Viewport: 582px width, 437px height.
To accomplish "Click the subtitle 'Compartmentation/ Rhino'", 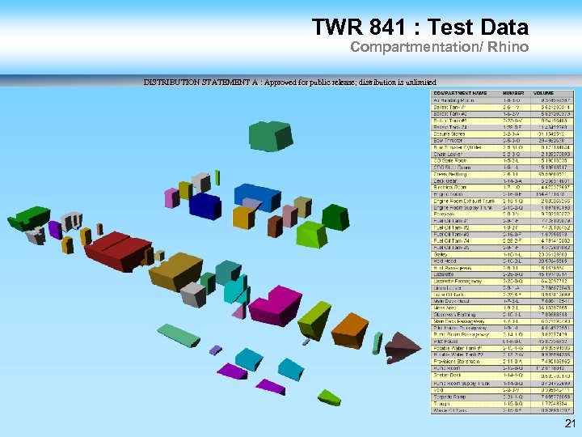I will tap(440, 47).
